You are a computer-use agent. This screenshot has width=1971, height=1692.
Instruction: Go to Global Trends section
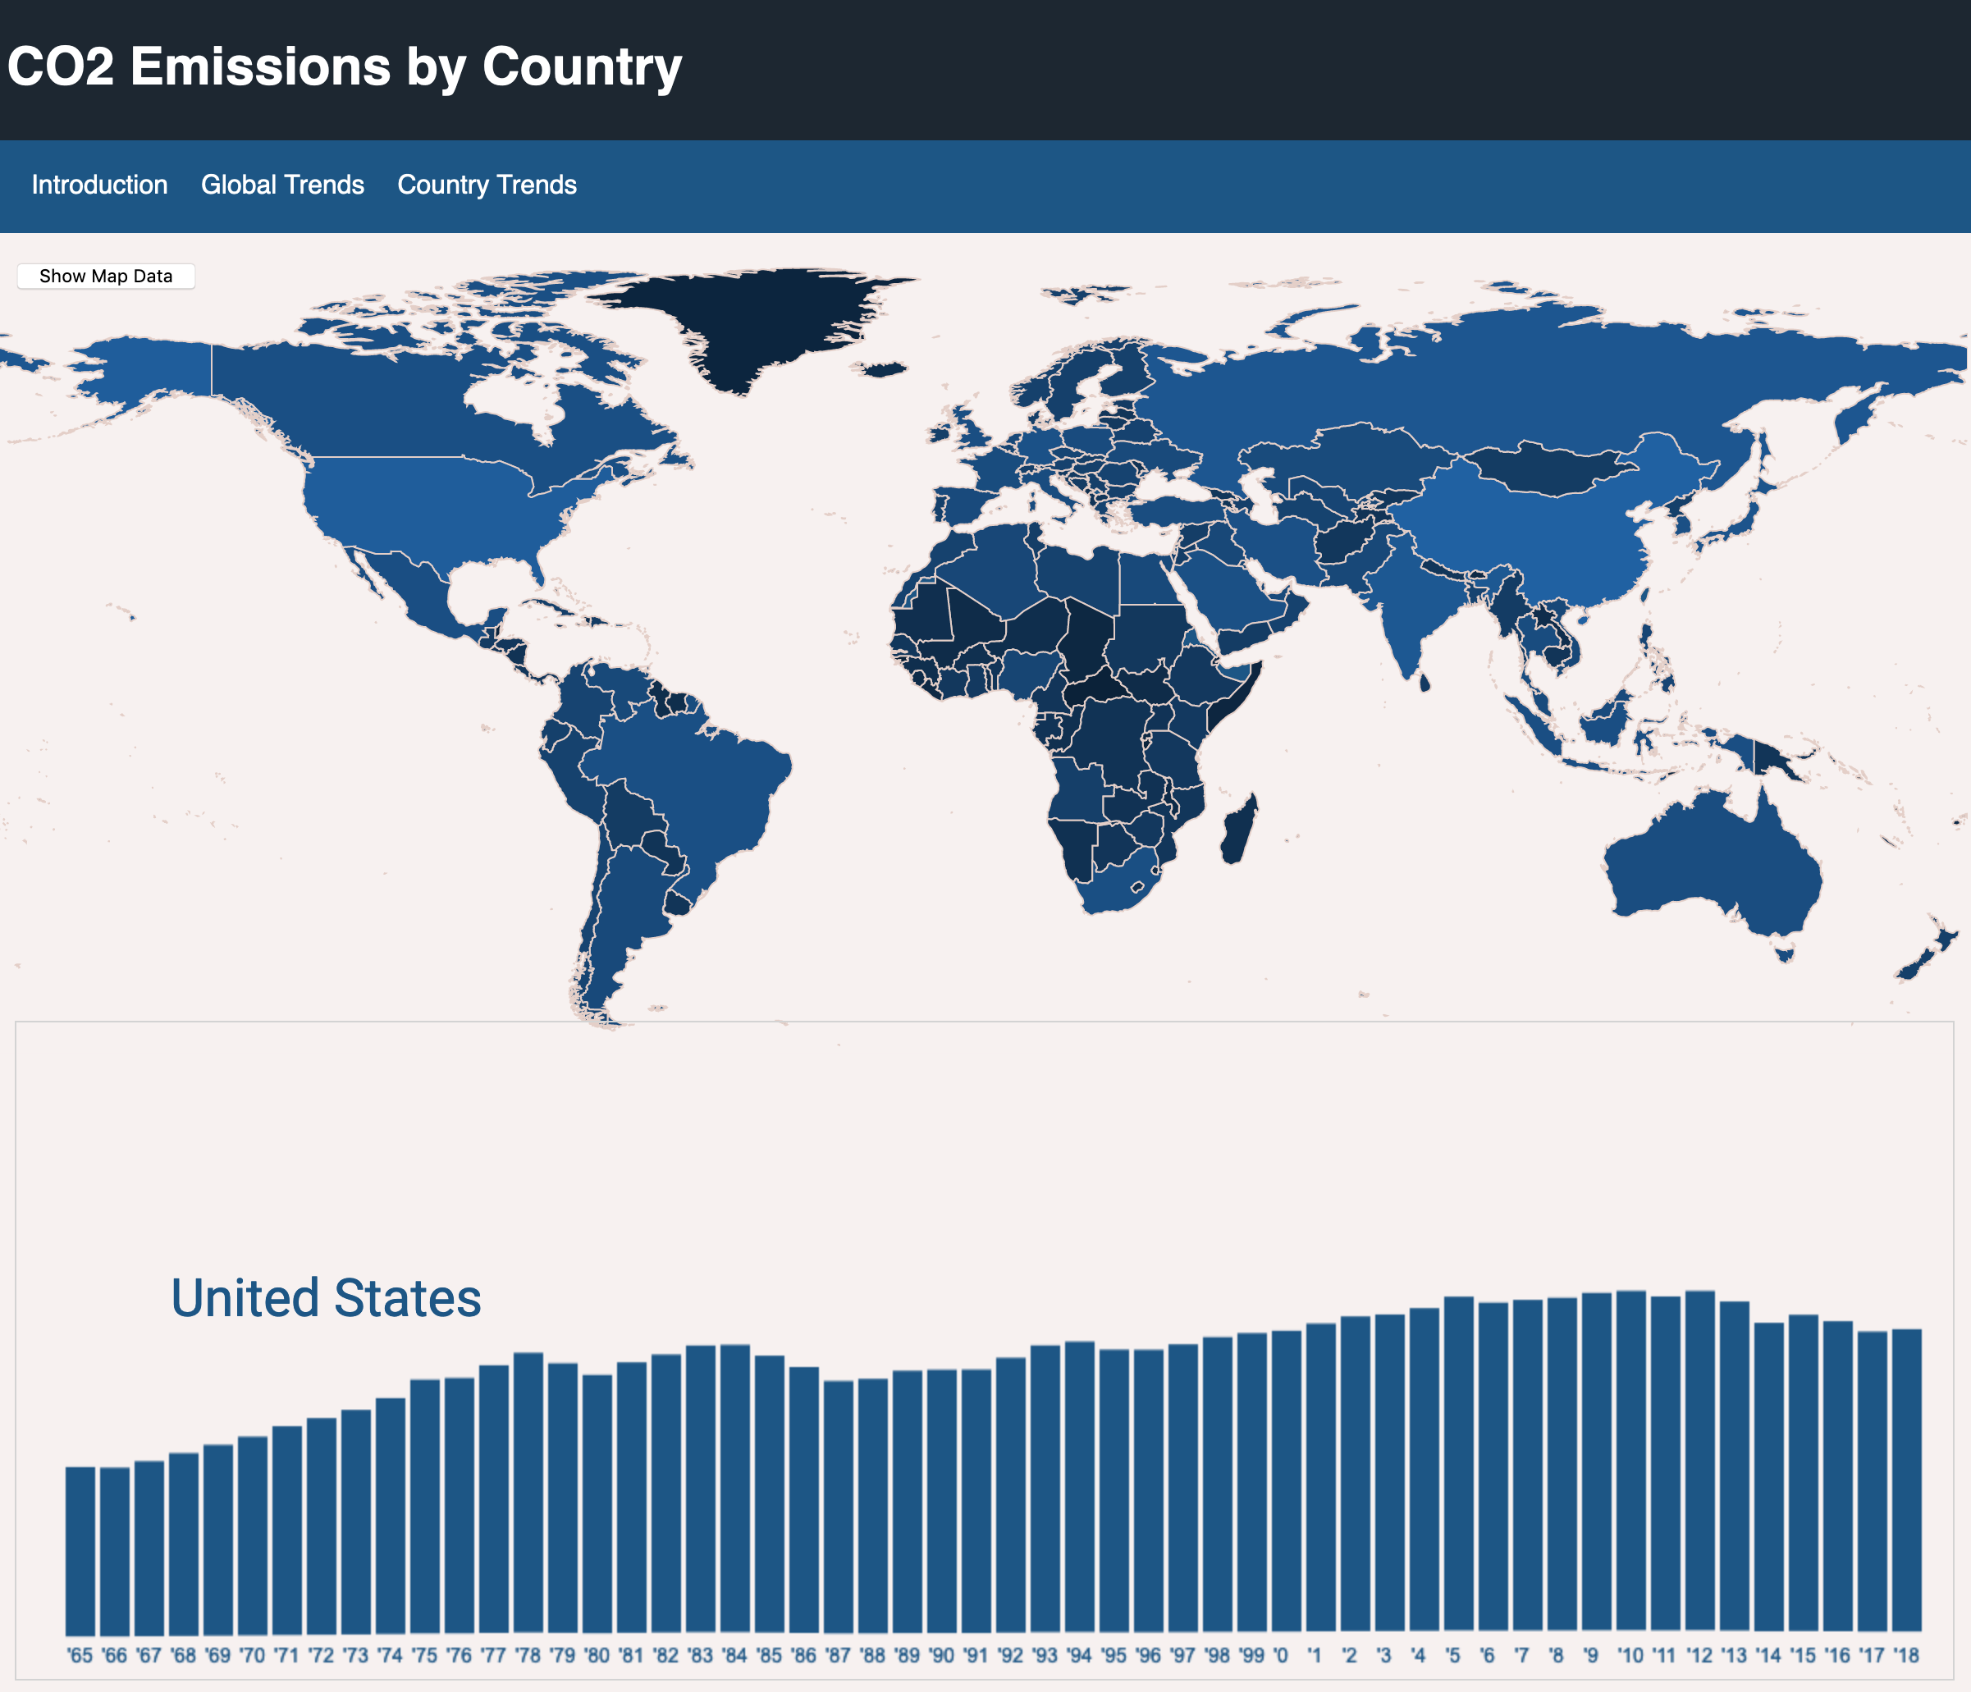[282, 185]
